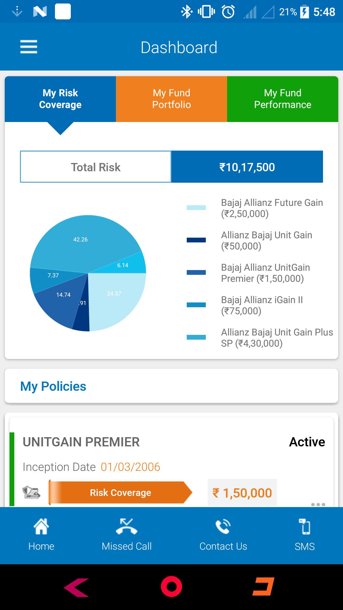Open Android recent apps icon
Viewport: 343px width, 610px height.
coord(263,586)
